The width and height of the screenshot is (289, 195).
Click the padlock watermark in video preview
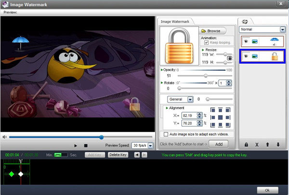click(x=135, y=104)
